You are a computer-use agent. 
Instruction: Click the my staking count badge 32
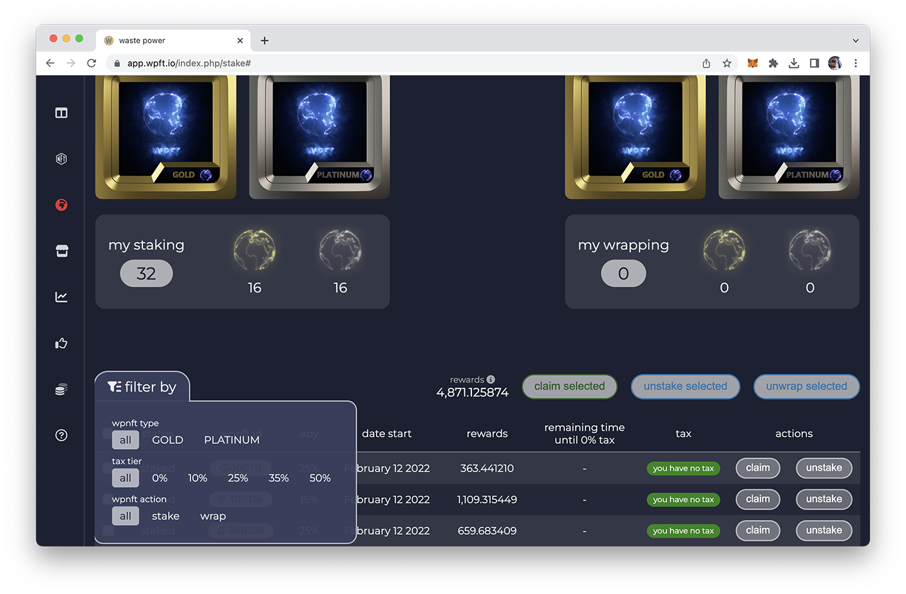click(x=146, y=274)
